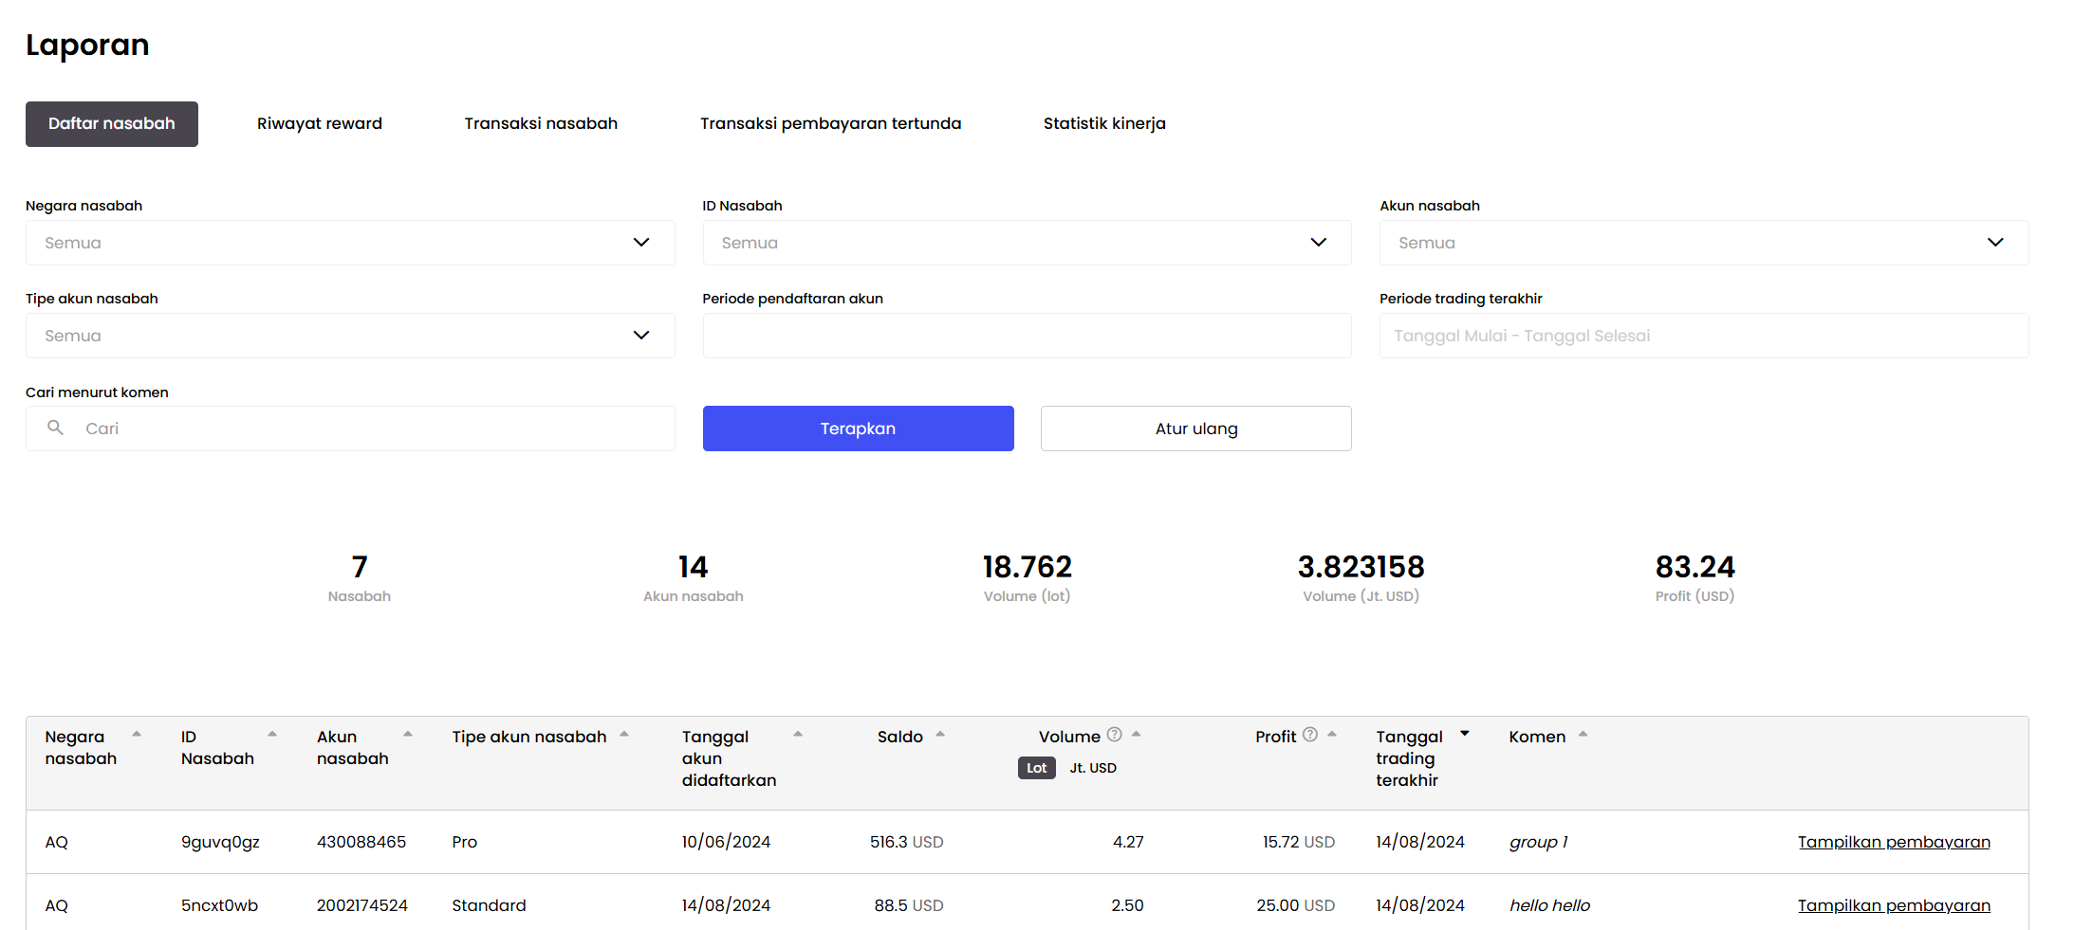
Task: Sort by Tipe akun nasabah arrow
Action: click(x=624, y=734)
